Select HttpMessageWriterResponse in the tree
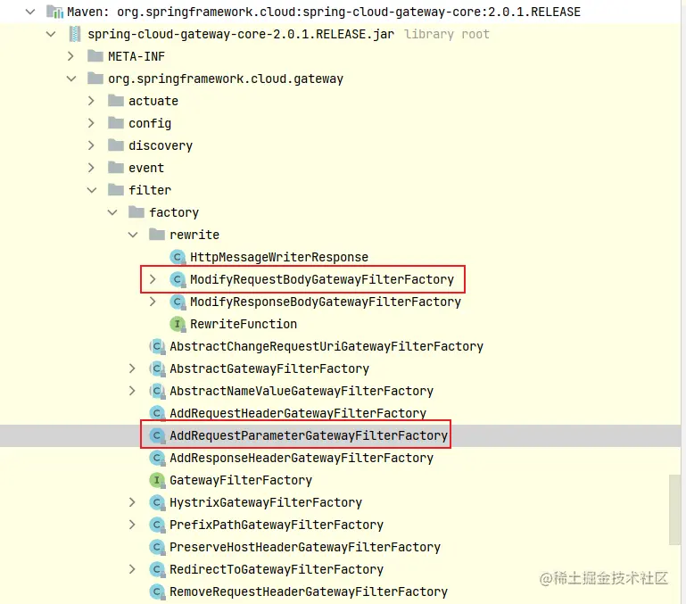 coord(279,257)
